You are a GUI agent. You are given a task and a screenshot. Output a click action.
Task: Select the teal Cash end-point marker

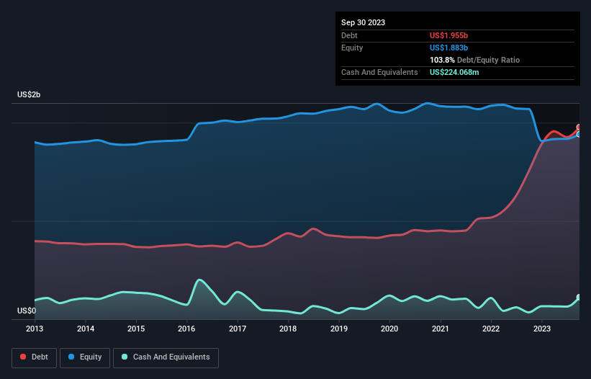[579, 297]
